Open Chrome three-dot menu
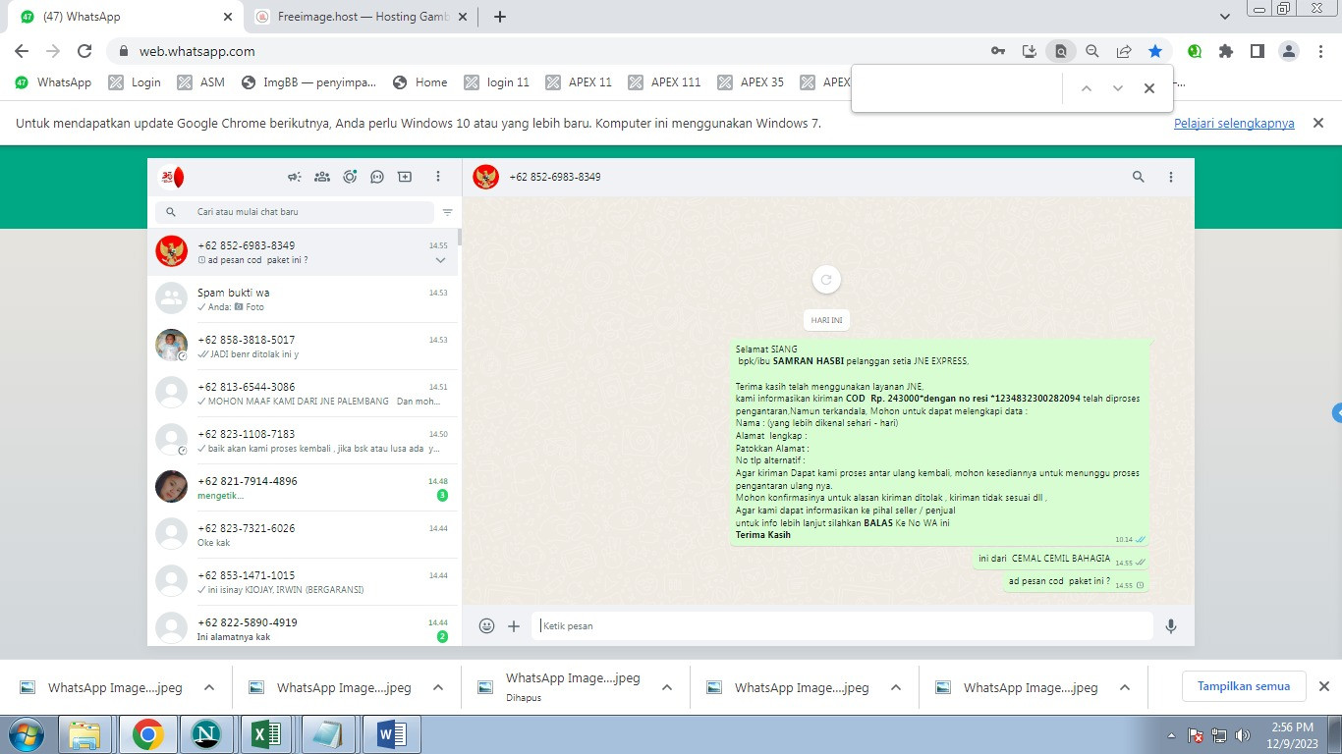 pos(1320,51)
